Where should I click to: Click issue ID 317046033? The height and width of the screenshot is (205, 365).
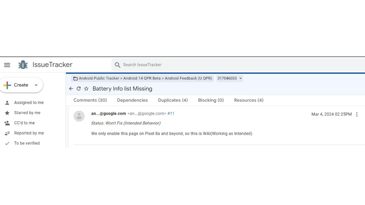pyautogui.click(x=227, y=78)
